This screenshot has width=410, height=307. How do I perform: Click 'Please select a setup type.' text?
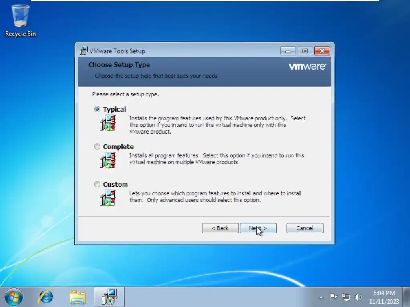[x=125, y=94]
